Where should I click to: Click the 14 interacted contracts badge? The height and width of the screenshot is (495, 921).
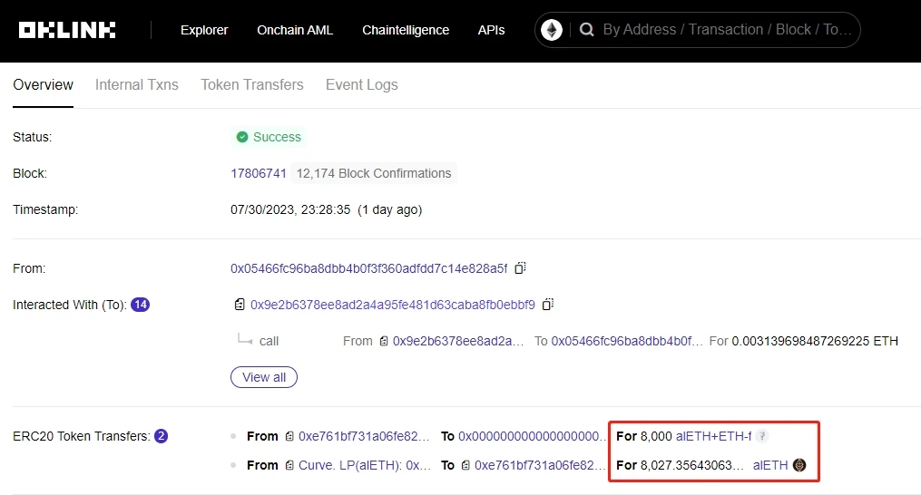140,305
